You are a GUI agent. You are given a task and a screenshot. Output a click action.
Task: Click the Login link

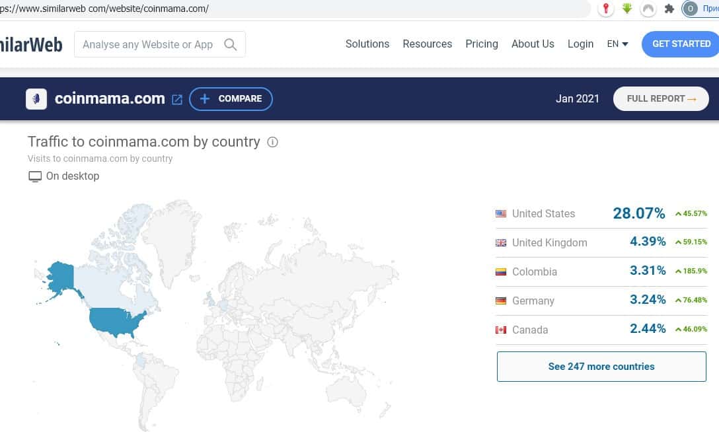tap(580, 44)
